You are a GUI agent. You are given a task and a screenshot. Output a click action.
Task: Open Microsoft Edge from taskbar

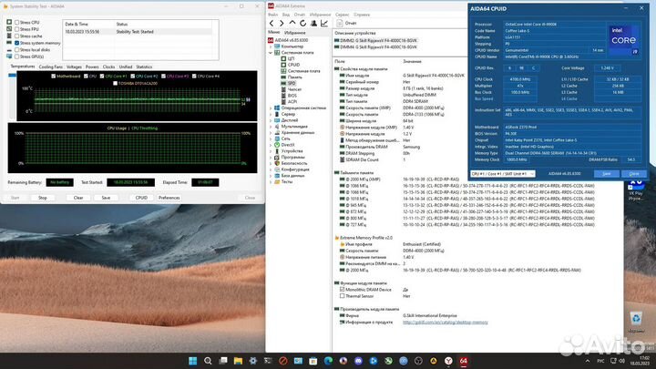pyautogui.click(x=328, y=361)
